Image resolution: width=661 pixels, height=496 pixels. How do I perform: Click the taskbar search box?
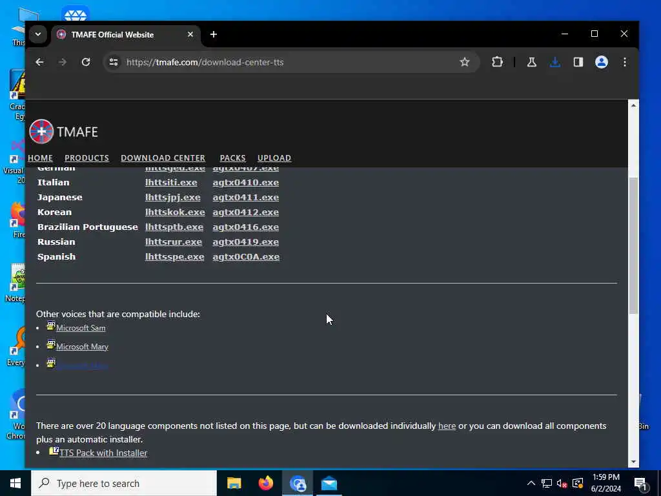pos(124,483)
